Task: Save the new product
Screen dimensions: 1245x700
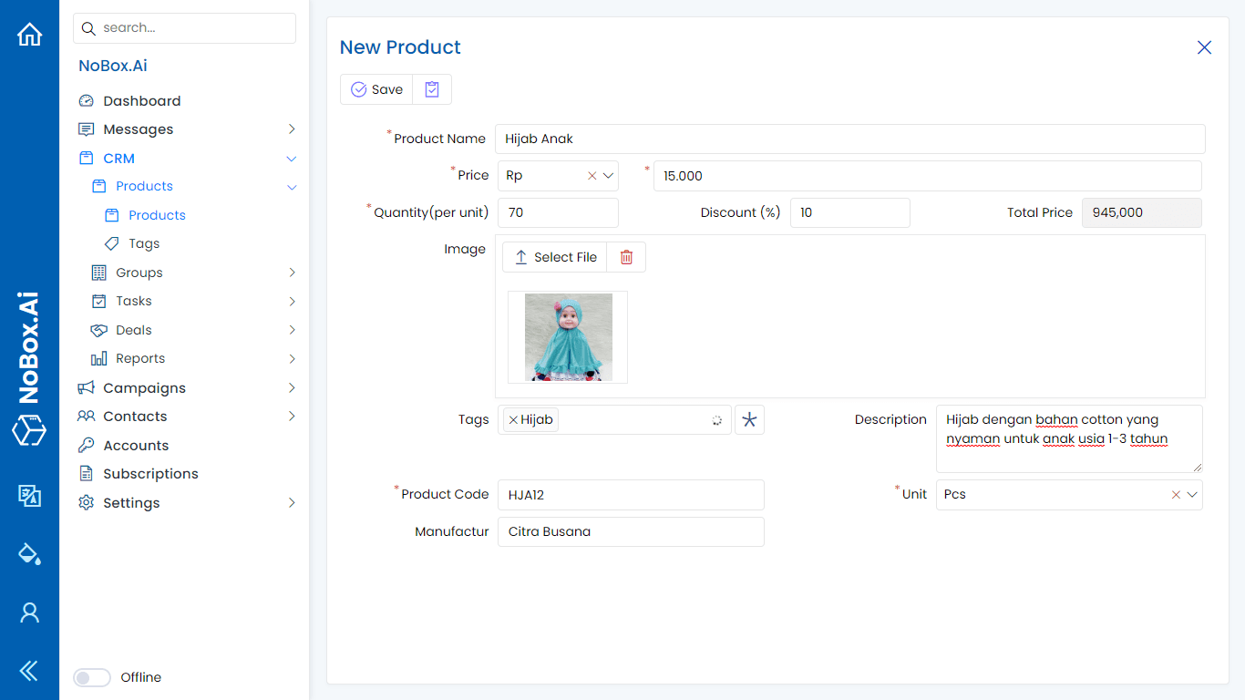Action: [x=376, y=88]
